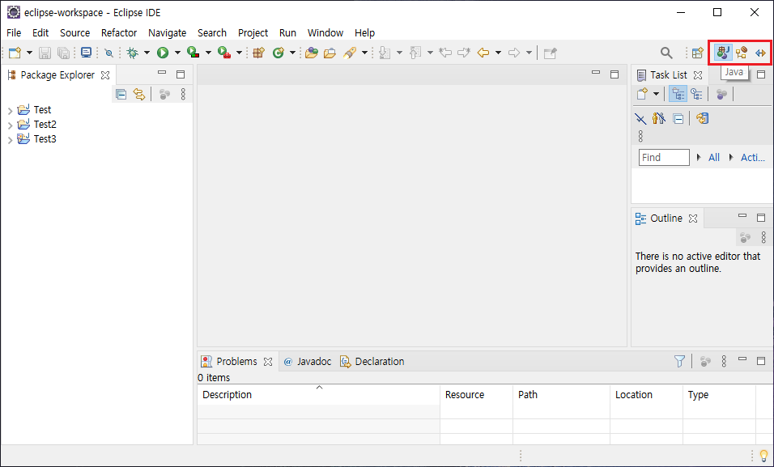This screenshot has height=467, width=774.
Task: Open the Navigate menu
Action: pos(168,33)
